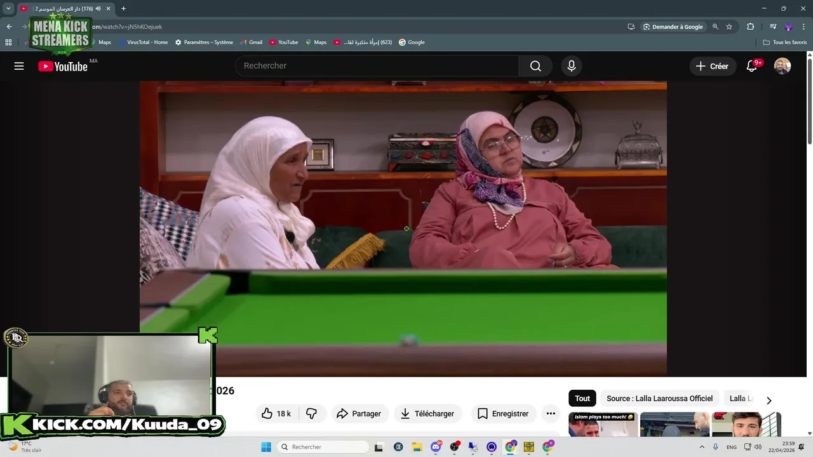Download the video with Télécharger
This screenshot has height=457, width=813.
(427, 414)
